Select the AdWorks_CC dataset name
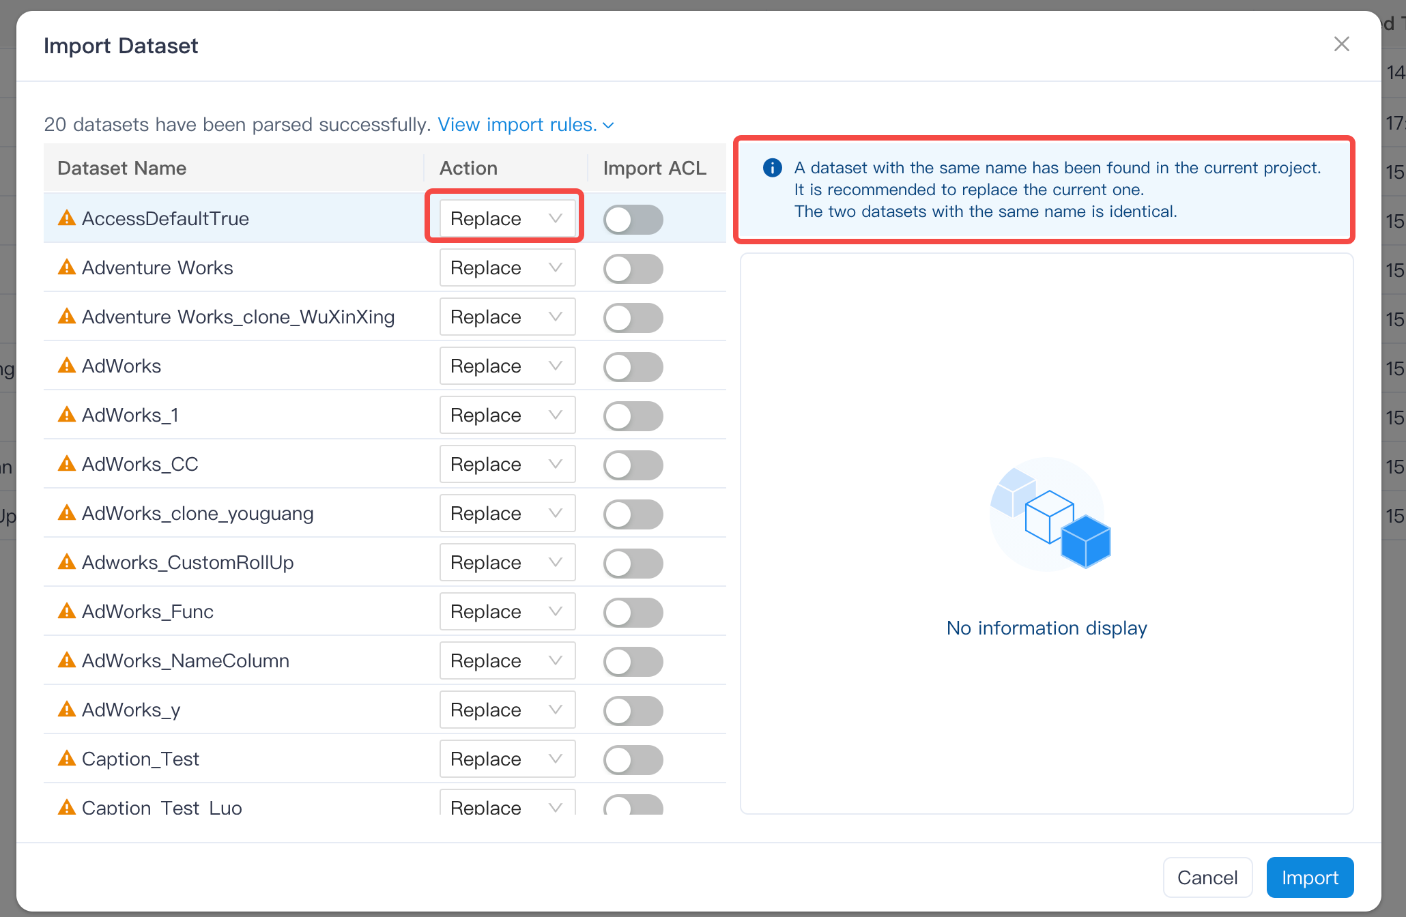Image resolution: width=1406 pixels, height=917 pixels. (x=140, y=465)
